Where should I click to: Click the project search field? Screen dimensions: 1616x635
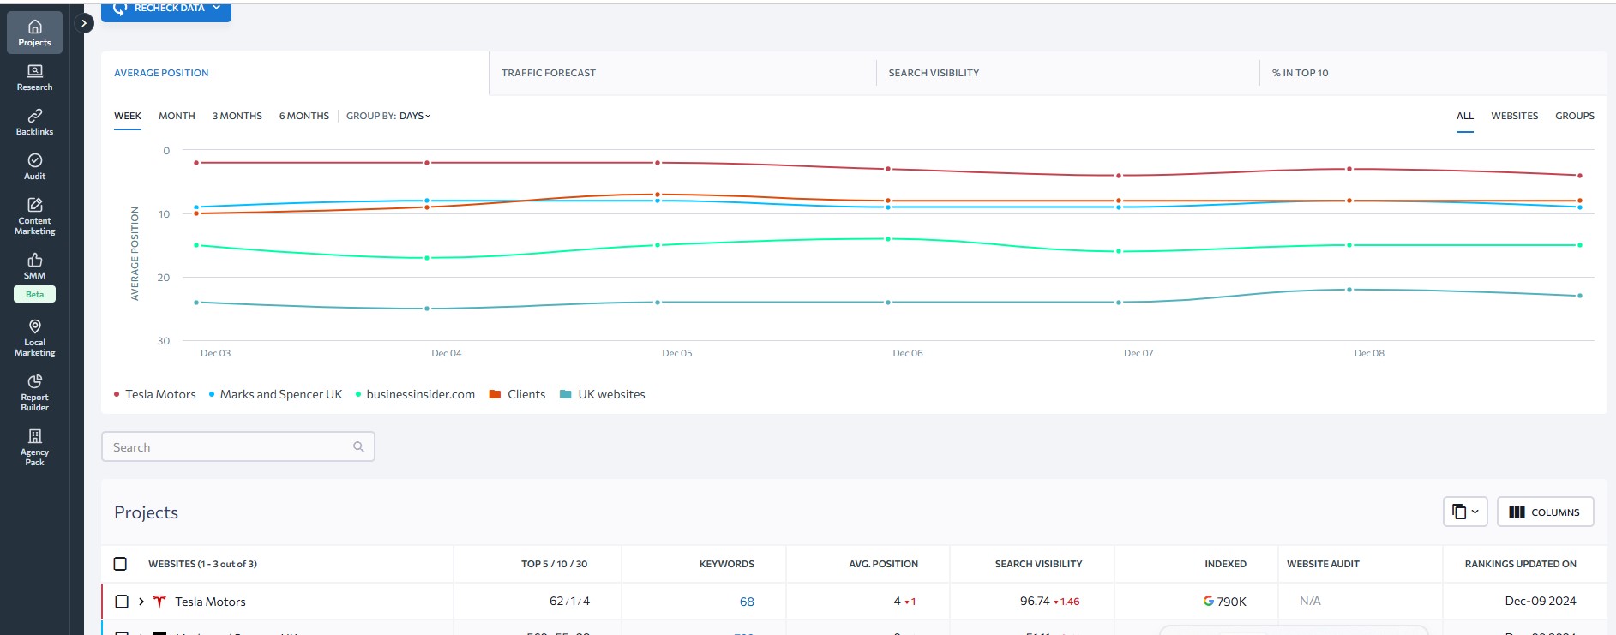238,447
